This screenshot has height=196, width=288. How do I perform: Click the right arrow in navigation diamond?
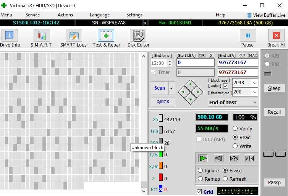coord(198,92)
